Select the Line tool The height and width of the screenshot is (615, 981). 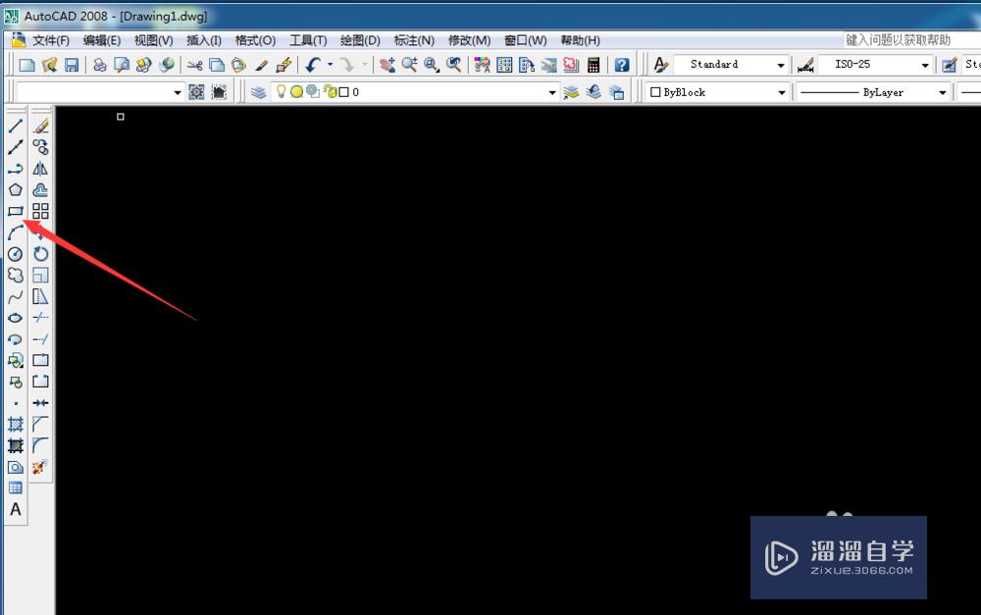(15, 126)
